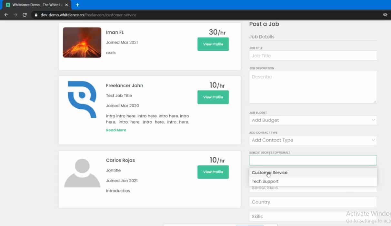Click Joined Jan 2021 under Carlos Rojas
Viewport: 391px width, 226px height.
point(122,181)
